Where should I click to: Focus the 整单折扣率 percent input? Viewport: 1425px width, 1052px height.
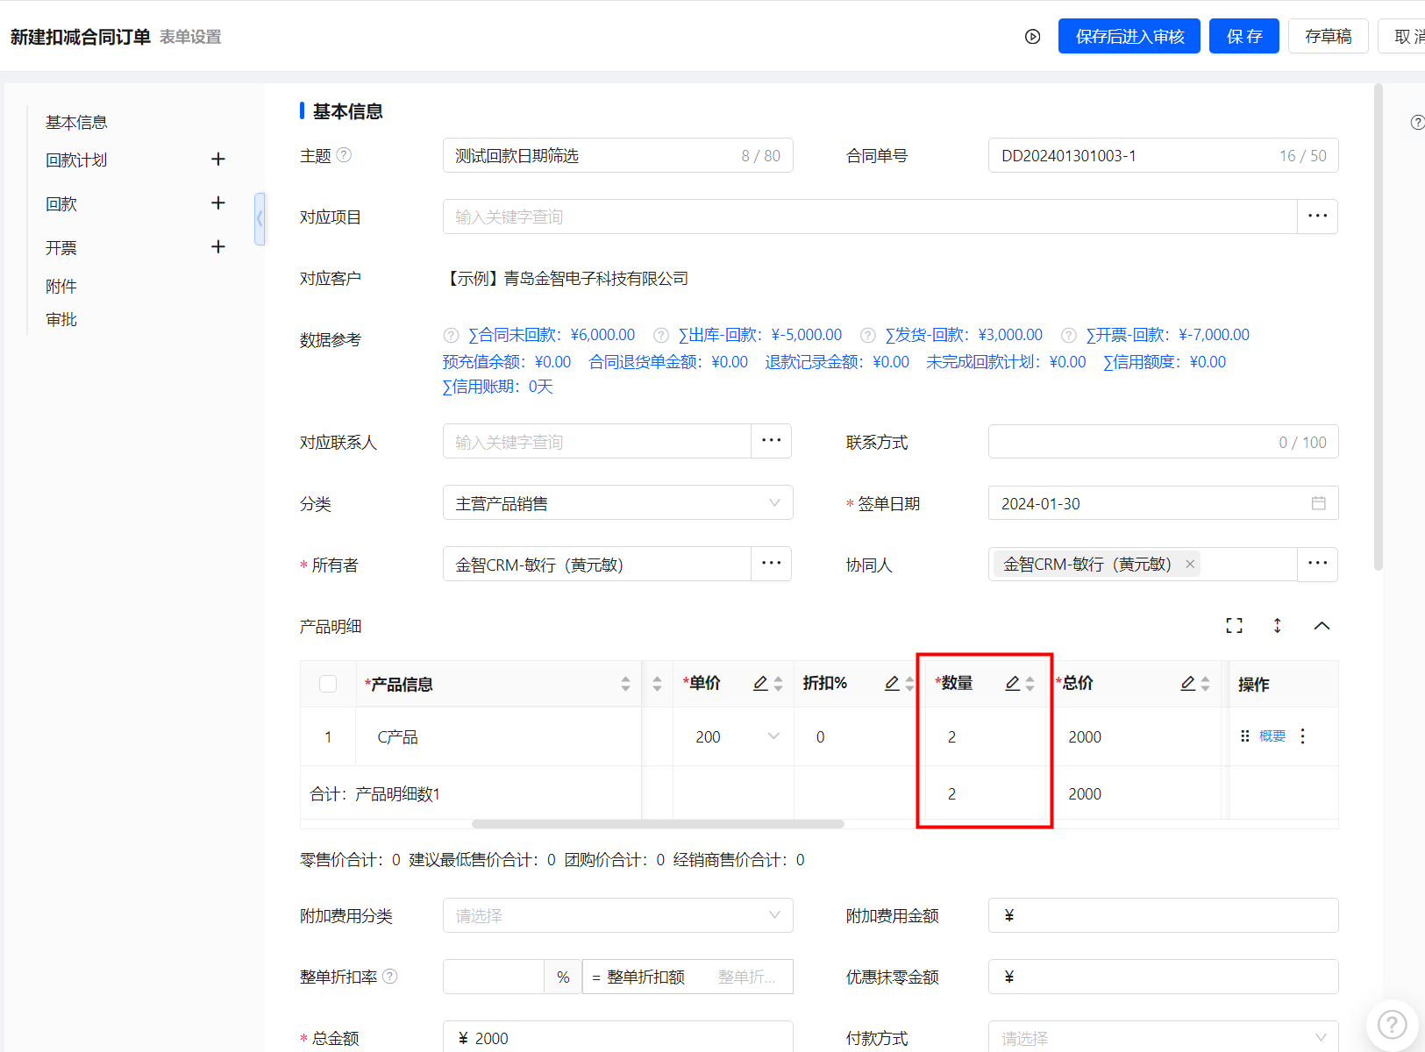(x=494, y=977)
